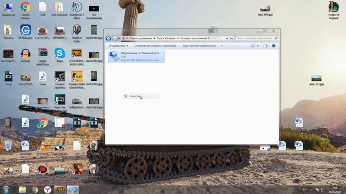This screenshot has height=194, width=346.
Task: Expand the arrow after Сетевые подключения breadcrumb
Action: [209, 38]
